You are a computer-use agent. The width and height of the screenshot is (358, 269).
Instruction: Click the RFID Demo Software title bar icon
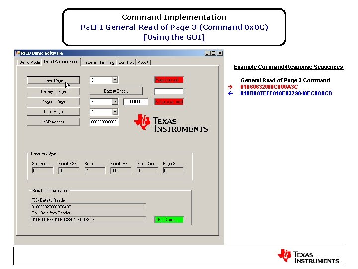17,53
